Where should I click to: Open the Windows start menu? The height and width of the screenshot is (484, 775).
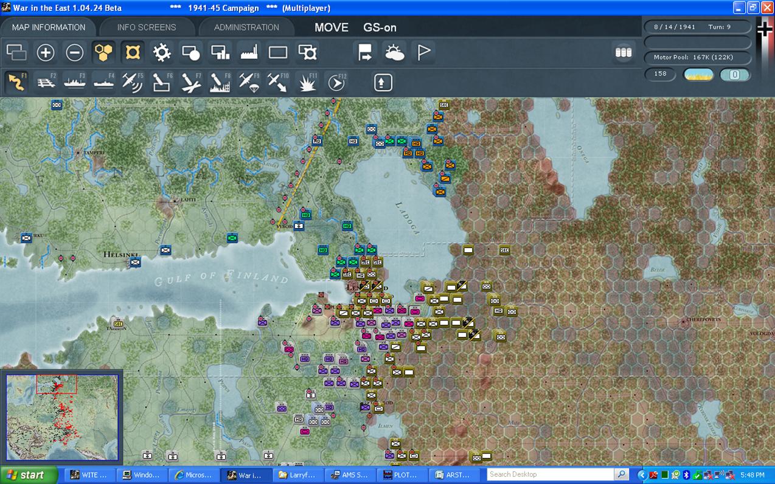click(x=29, y=475)
